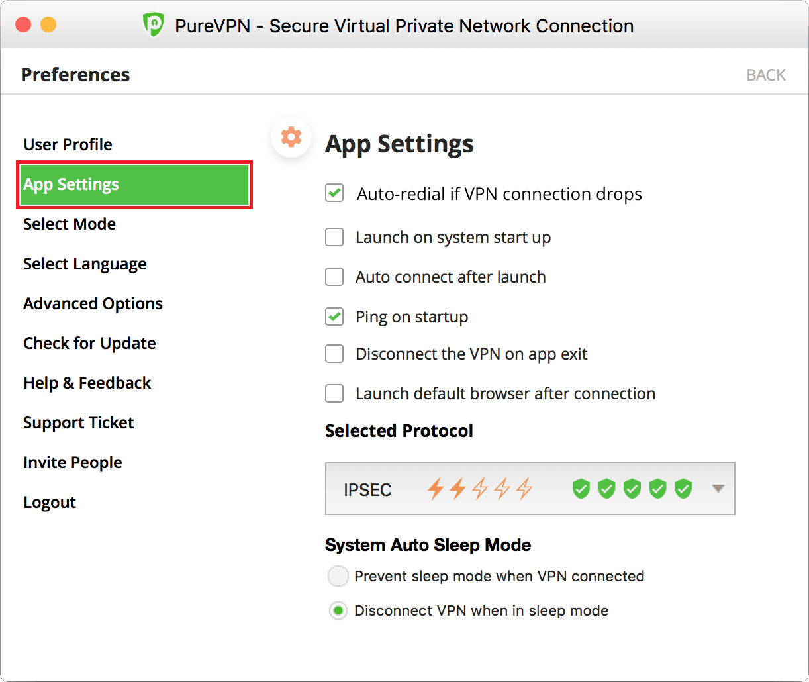809x682 pixels.
Task: Click the first green security shield icon
Action: tap(581, 488)
